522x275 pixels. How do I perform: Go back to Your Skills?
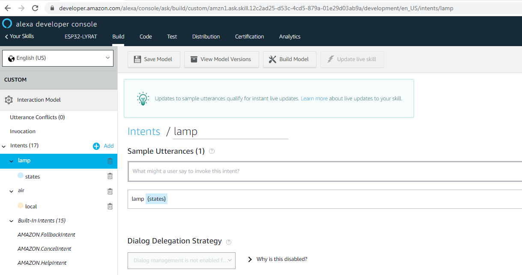coord(19,36)
